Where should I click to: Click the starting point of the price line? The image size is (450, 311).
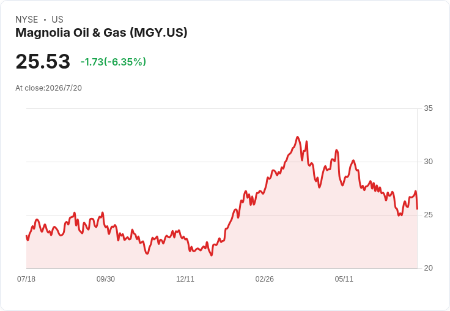click(x=26, y=236)
